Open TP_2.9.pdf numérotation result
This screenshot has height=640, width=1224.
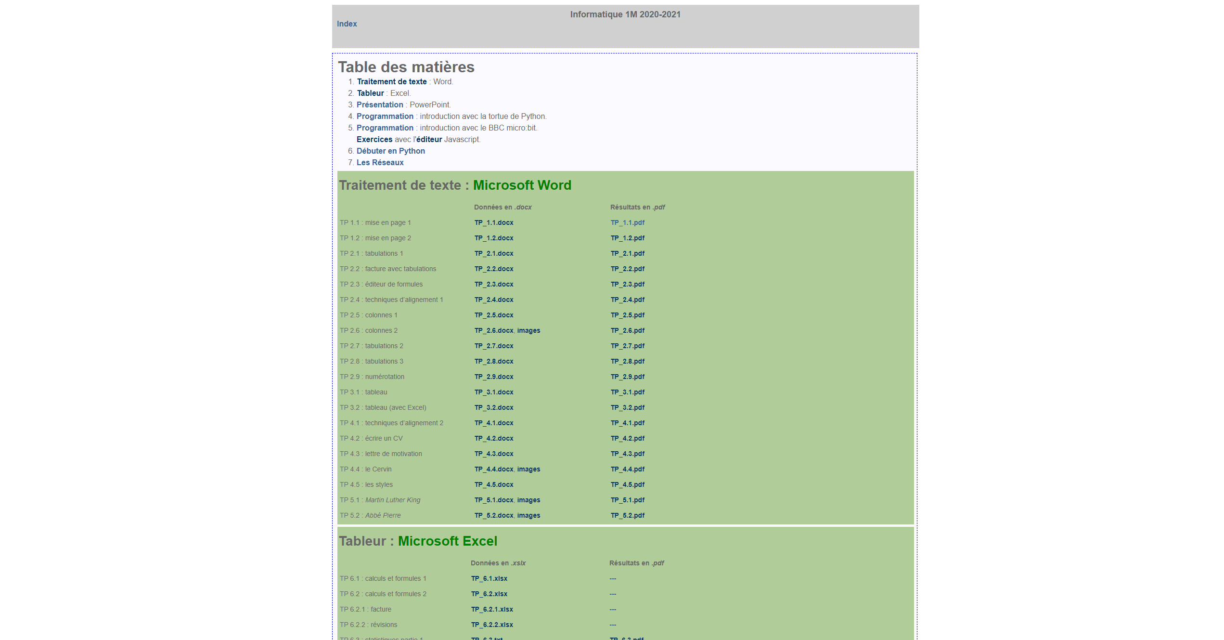pos(627,377)
